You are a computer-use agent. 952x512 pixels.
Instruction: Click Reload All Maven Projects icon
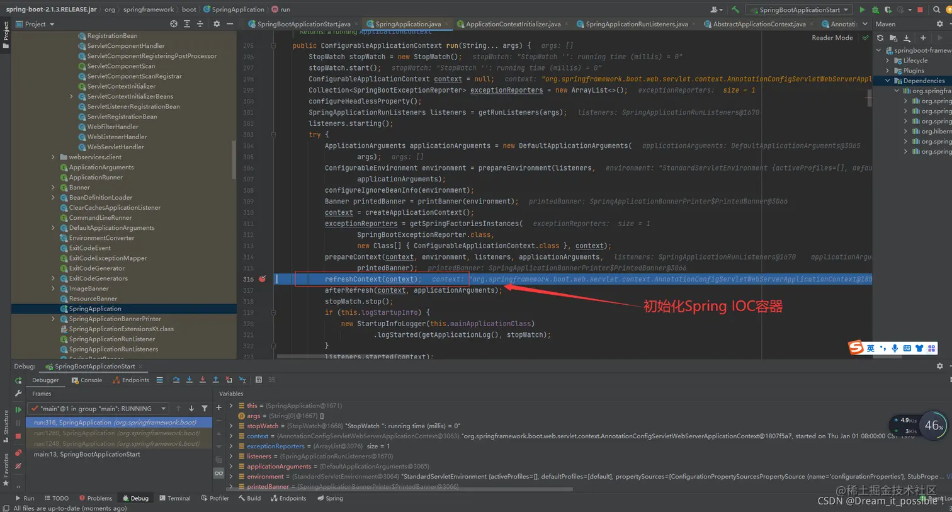(880, 38)
